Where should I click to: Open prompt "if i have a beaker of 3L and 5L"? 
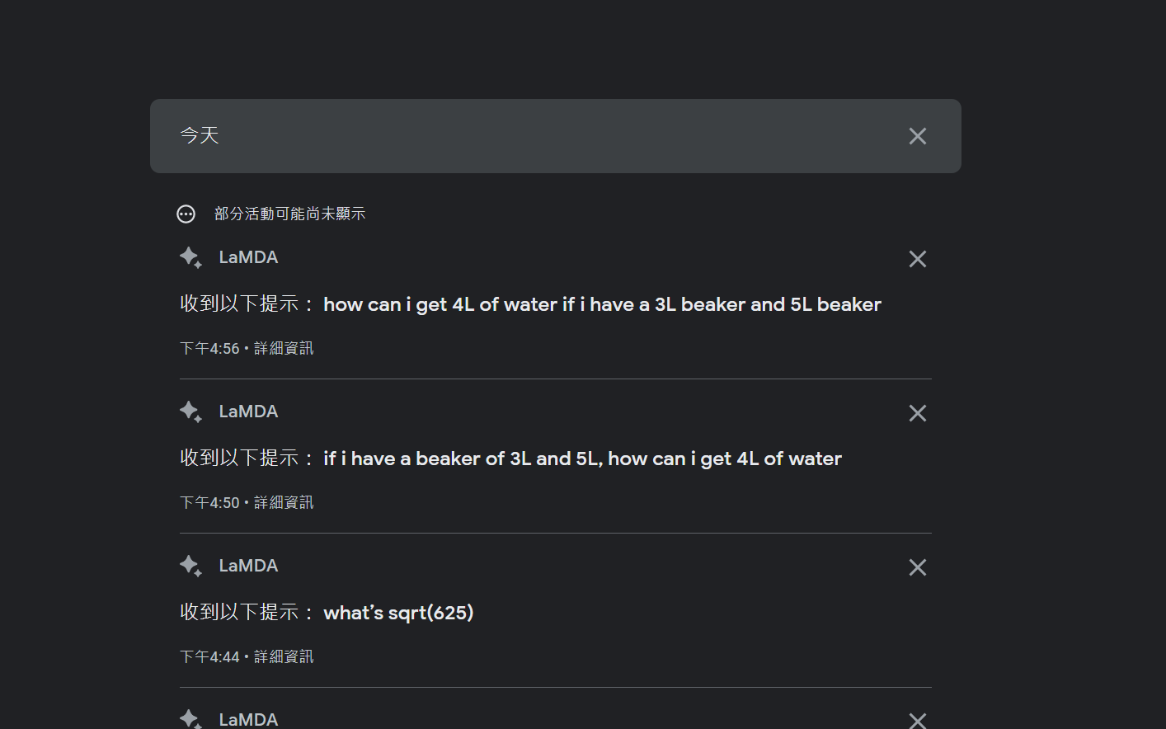(x=582, y=459)
